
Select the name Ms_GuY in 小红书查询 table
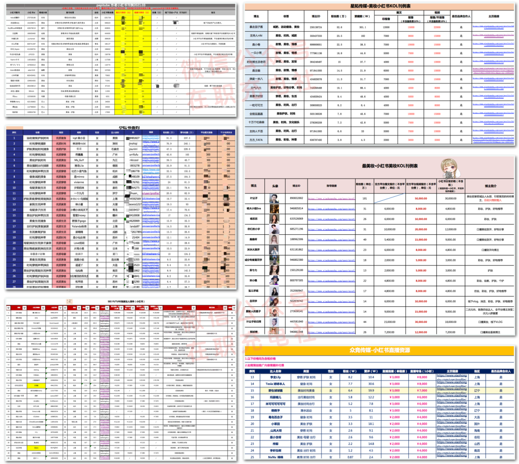point(79,160)
